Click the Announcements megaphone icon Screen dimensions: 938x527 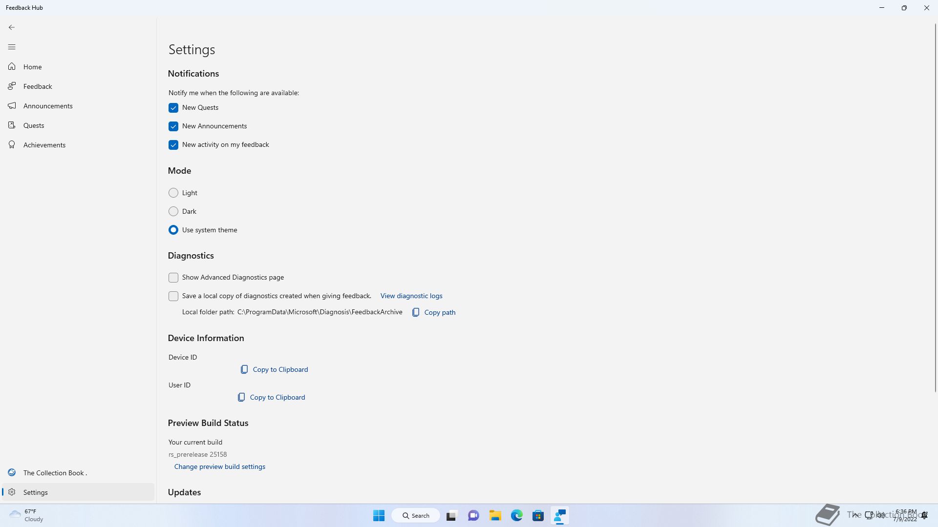tap(12, 105)
